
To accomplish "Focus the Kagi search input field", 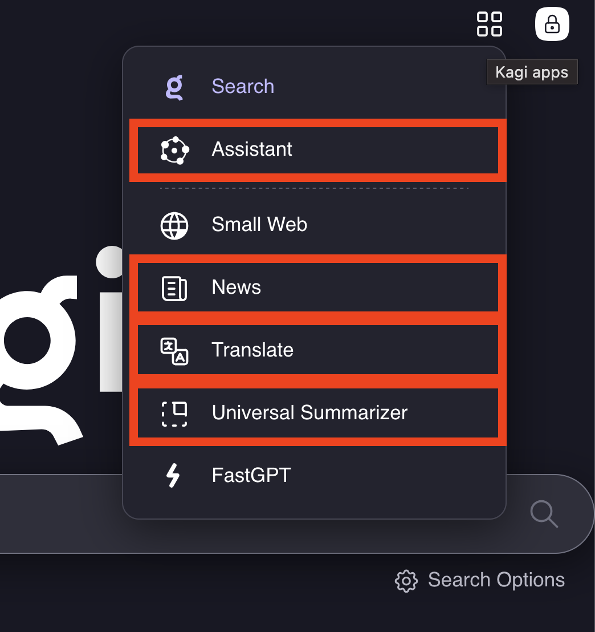I will [x=57, y=514].
